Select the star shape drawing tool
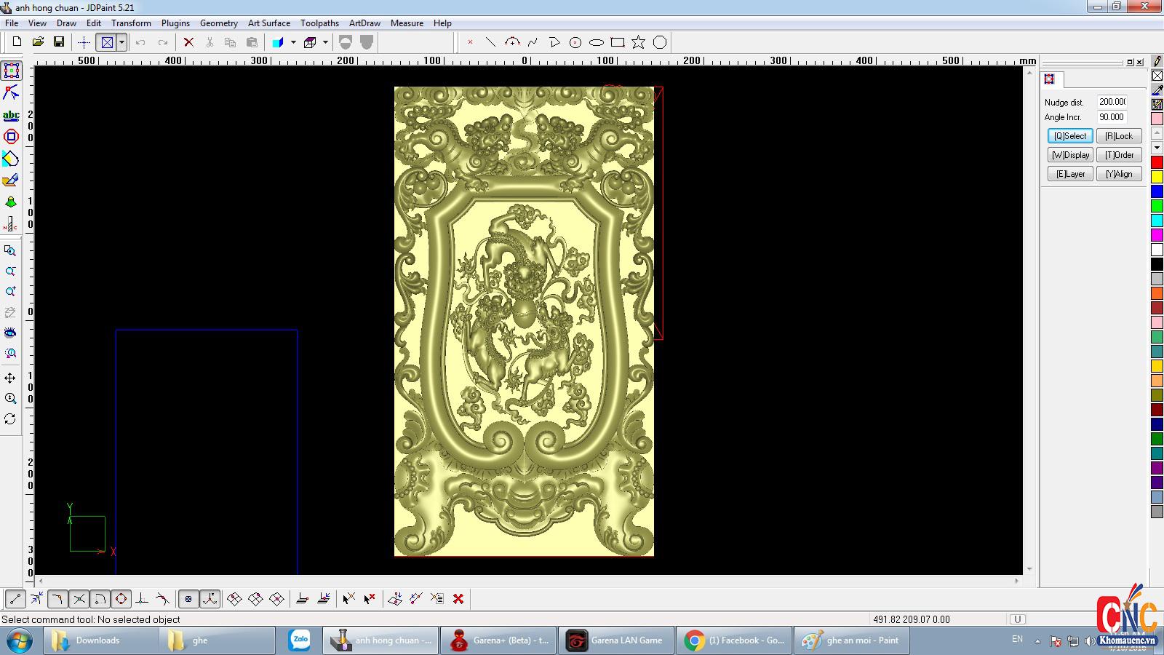This screenshot has width=1164, height=655. 638,42
